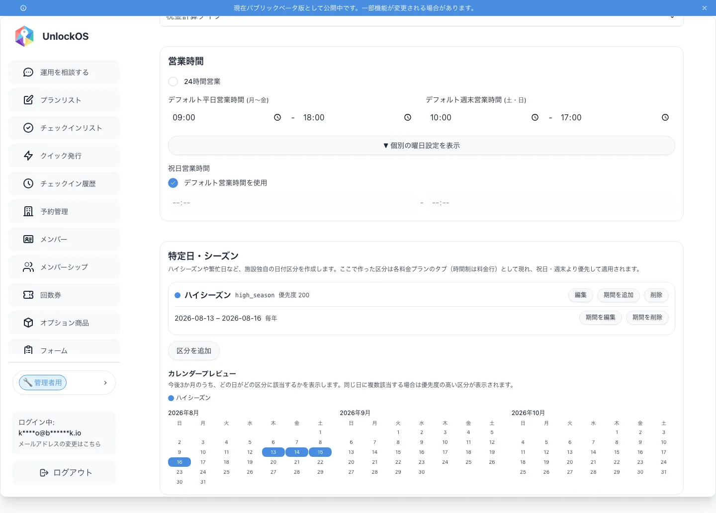
Task: Click 期間を追加 for ハイシーズン
Action: 619,295
